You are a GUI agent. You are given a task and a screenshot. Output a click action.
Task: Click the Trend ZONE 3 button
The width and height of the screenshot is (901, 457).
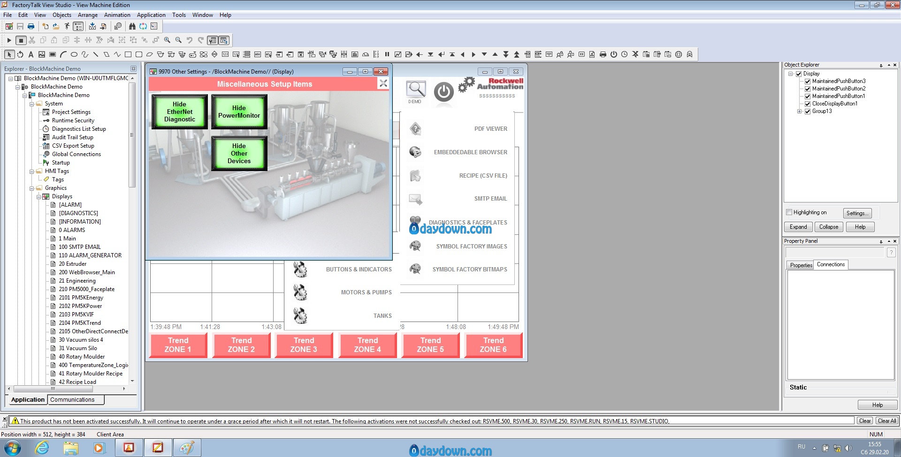pyautogui.click(x=304, y=345)
